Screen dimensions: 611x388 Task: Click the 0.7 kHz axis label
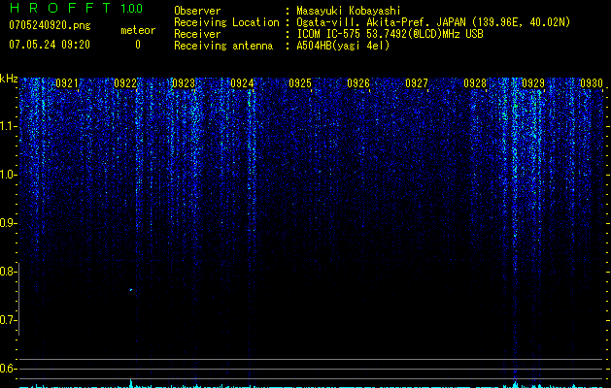tap(9, 320)
